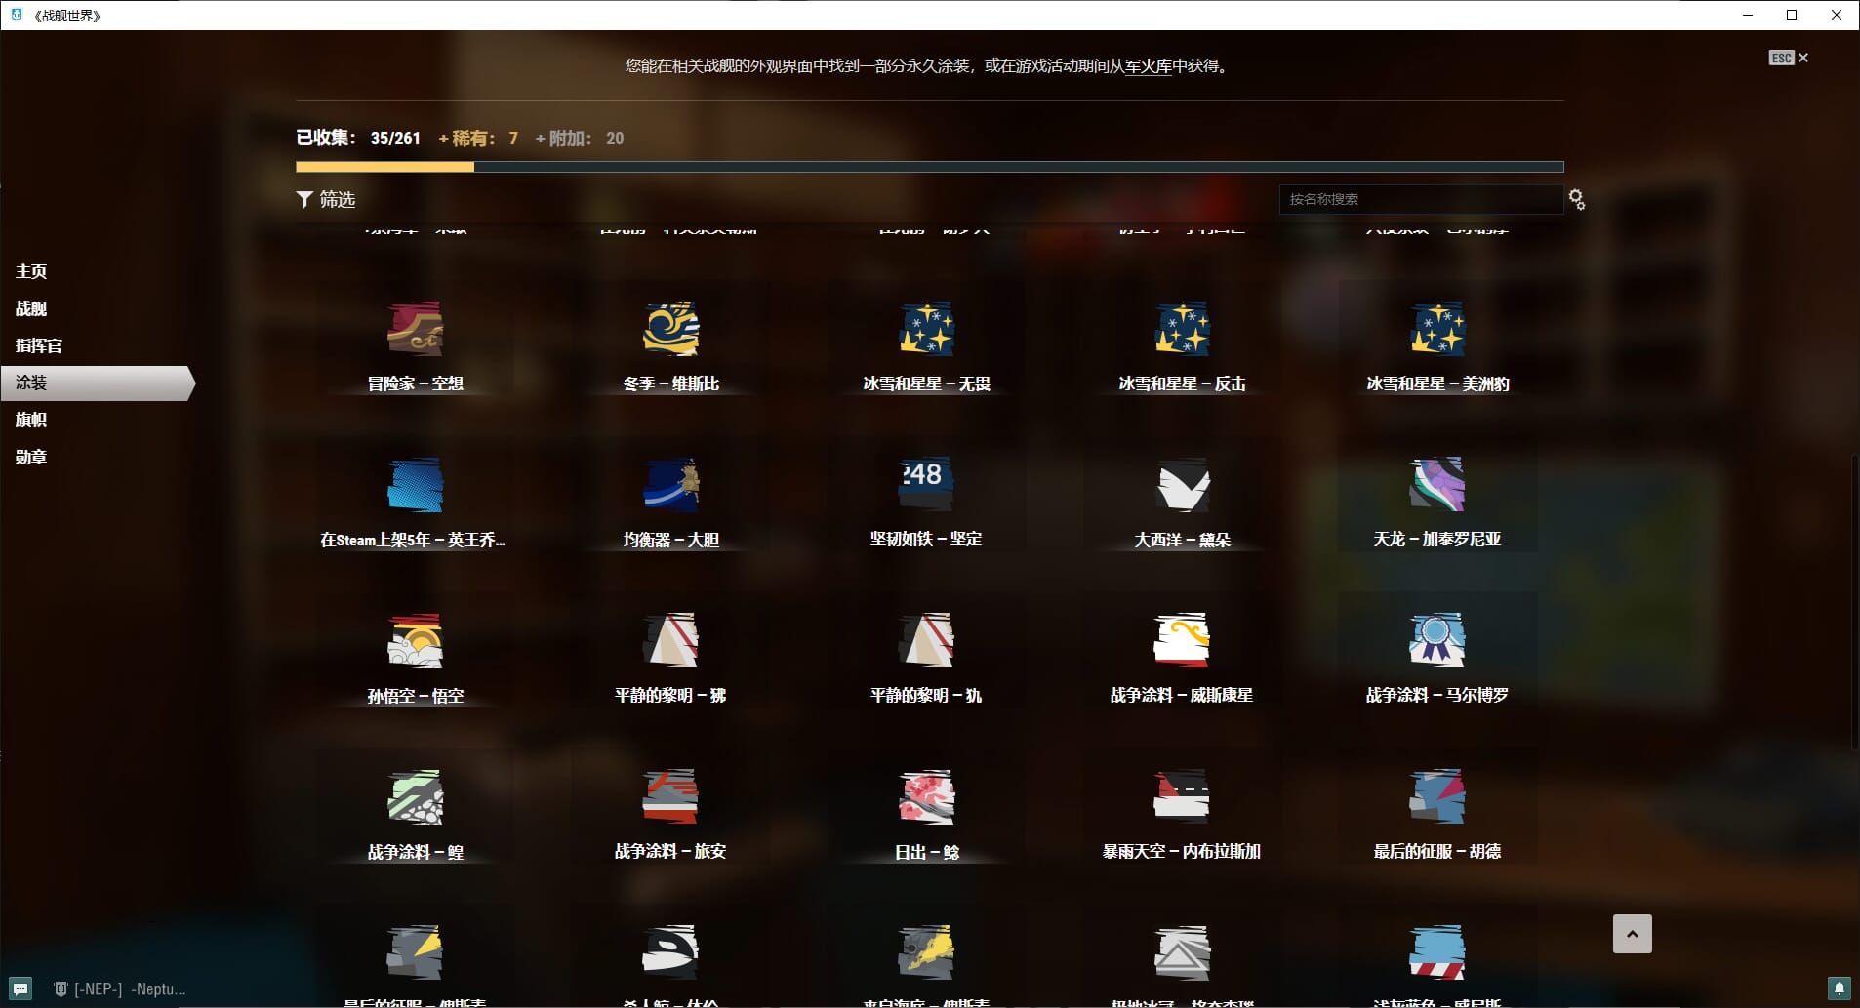Open the 勋章 section
Screen dimensions: 1860x1008
click(31, 457)
